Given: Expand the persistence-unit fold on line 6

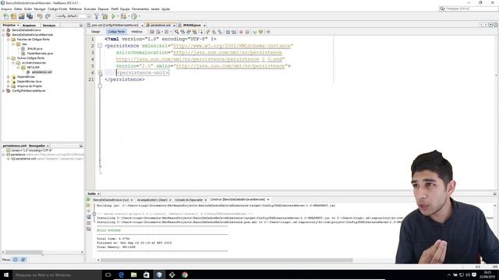Looking at the screenshot, I should coord(100,72).
